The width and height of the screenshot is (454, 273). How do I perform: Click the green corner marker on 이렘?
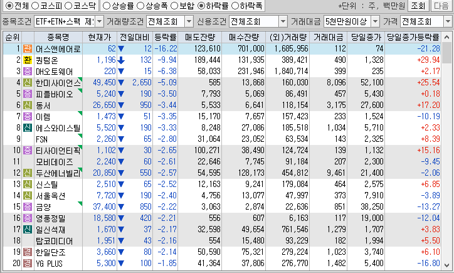coord(80,113)
